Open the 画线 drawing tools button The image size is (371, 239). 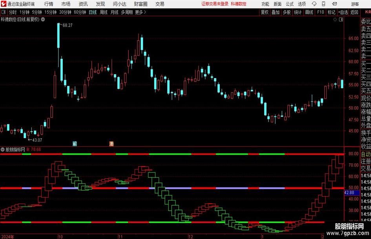click(x=309, y=12)
